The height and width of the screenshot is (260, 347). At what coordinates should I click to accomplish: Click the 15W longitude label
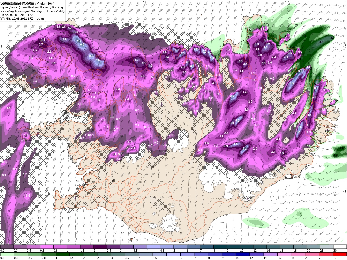pyautogui.click(x=287, y=1)
